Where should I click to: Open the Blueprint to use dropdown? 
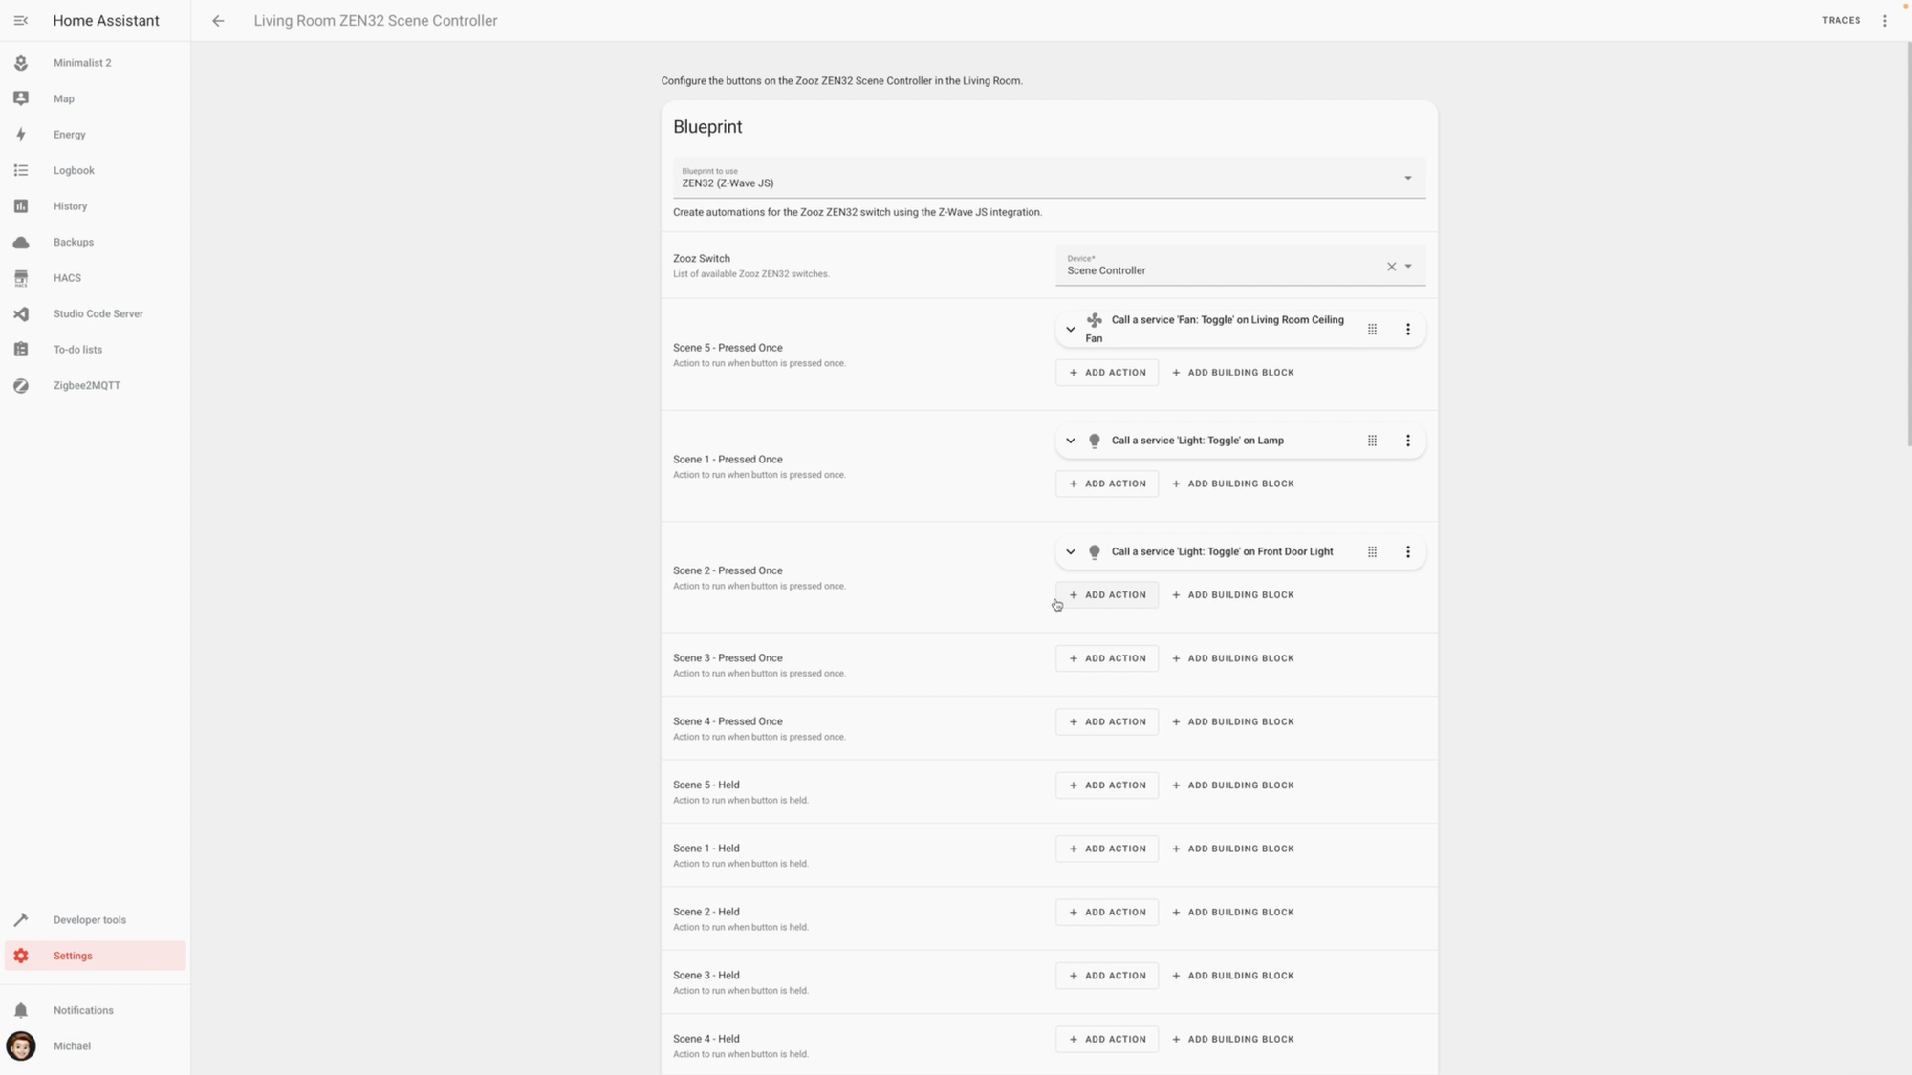[x=1406, y=178]
